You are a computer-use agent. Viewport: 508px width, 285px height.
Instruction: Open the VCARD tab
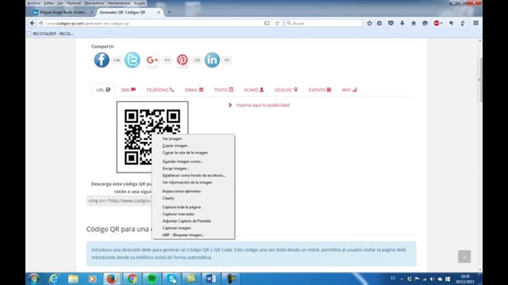point(254,90)
